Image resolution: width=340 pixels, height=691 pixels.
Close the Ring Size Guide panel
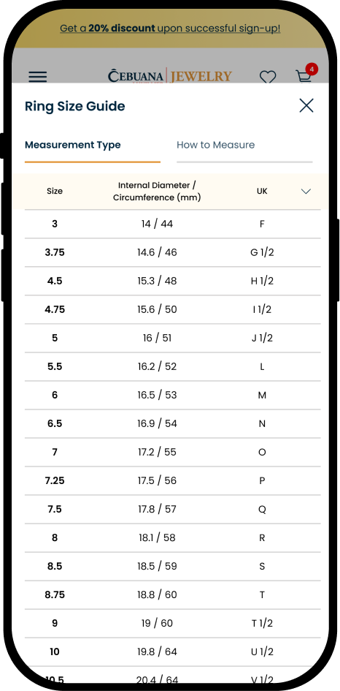(x=306, y=106)
